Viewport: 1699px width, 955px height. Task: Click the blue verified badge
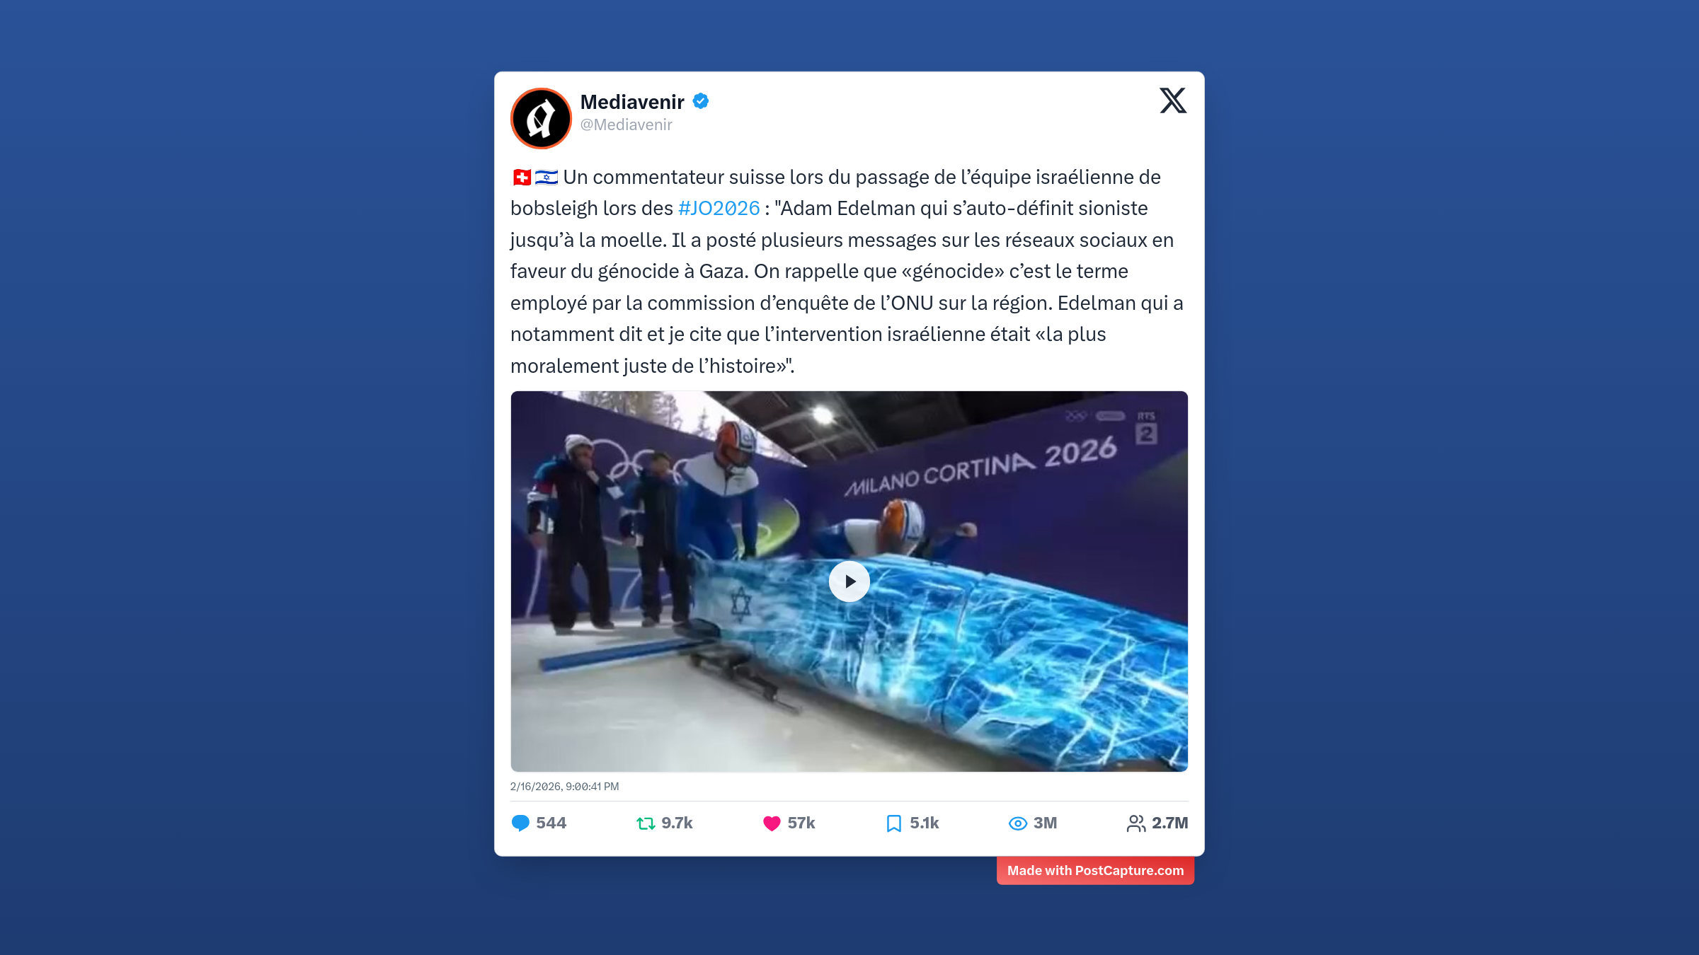coord(701,101)
